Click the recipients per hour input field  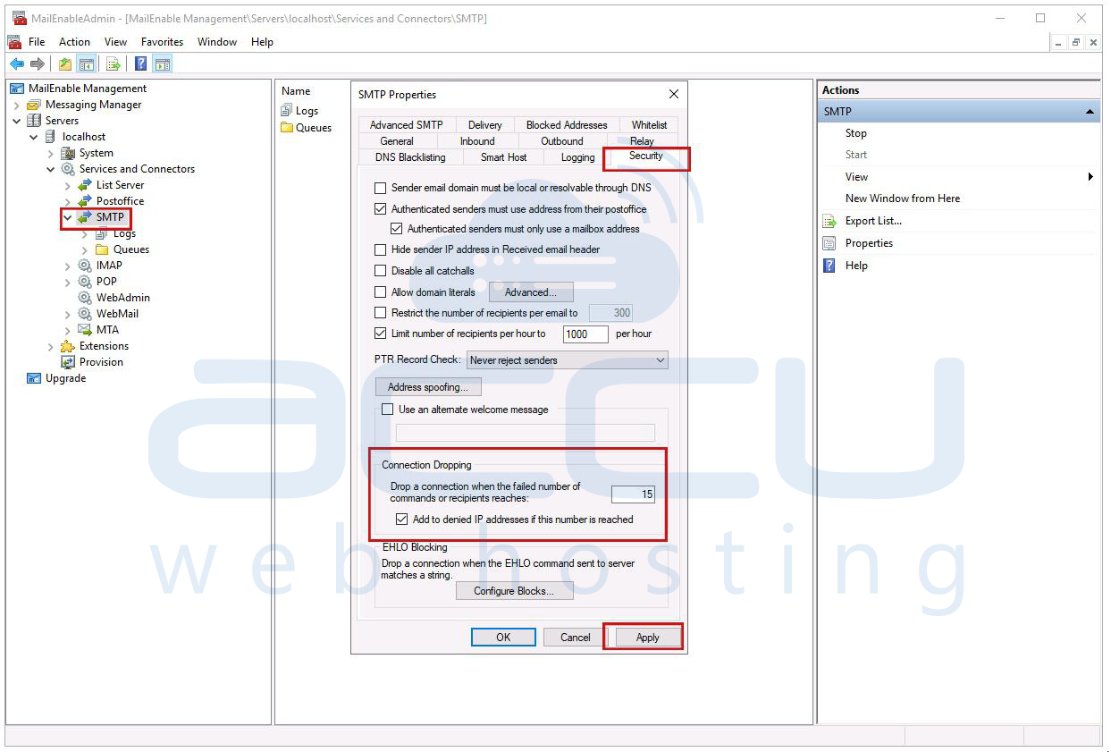click(x=585, y=334)
